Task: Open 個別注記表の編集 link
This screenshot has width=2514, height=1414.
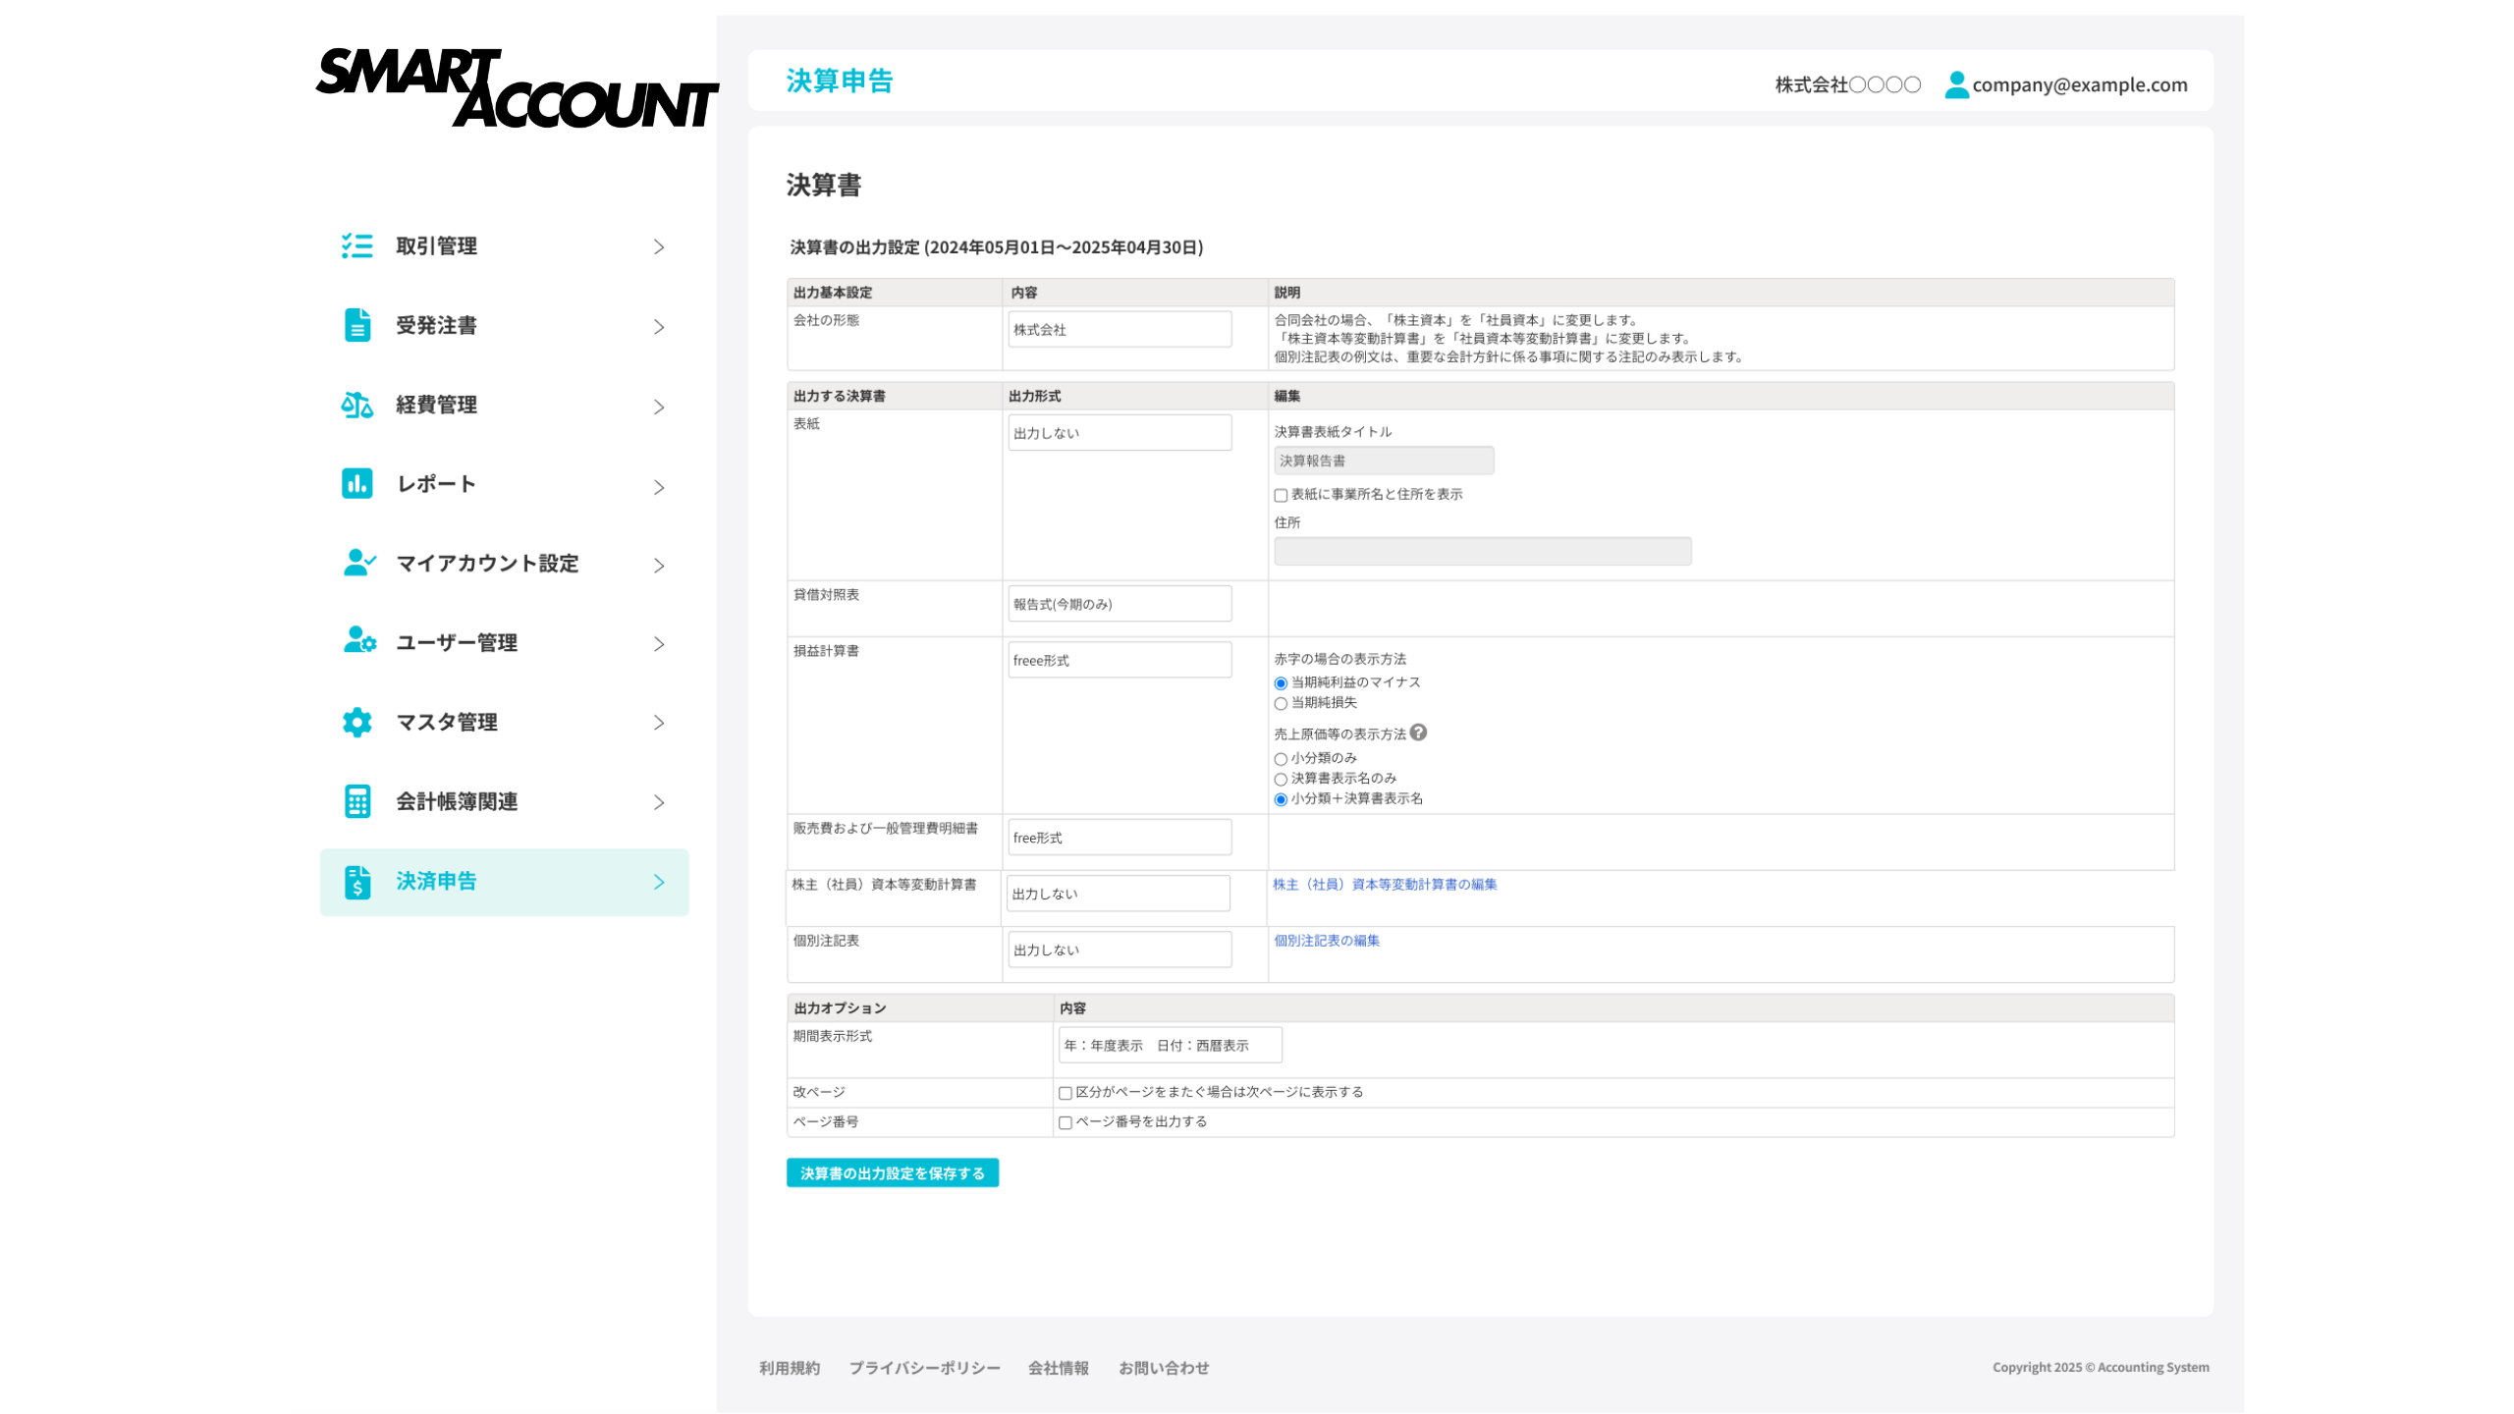Action: tap(1326, 941)
